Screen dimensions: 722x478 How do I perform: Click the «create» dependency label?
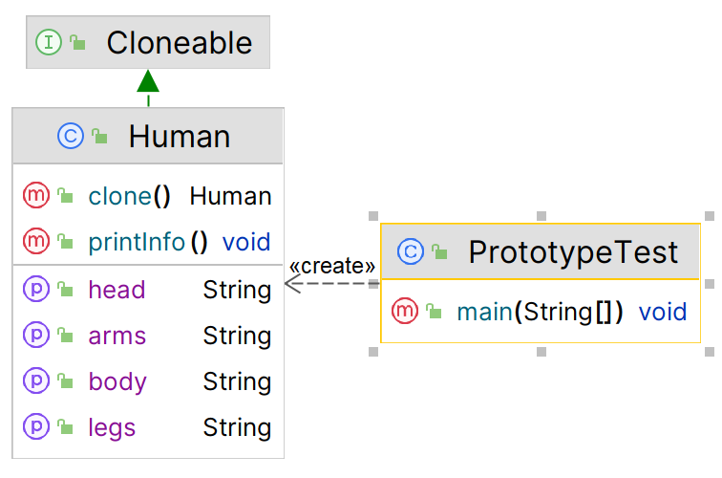click(331, 266)
